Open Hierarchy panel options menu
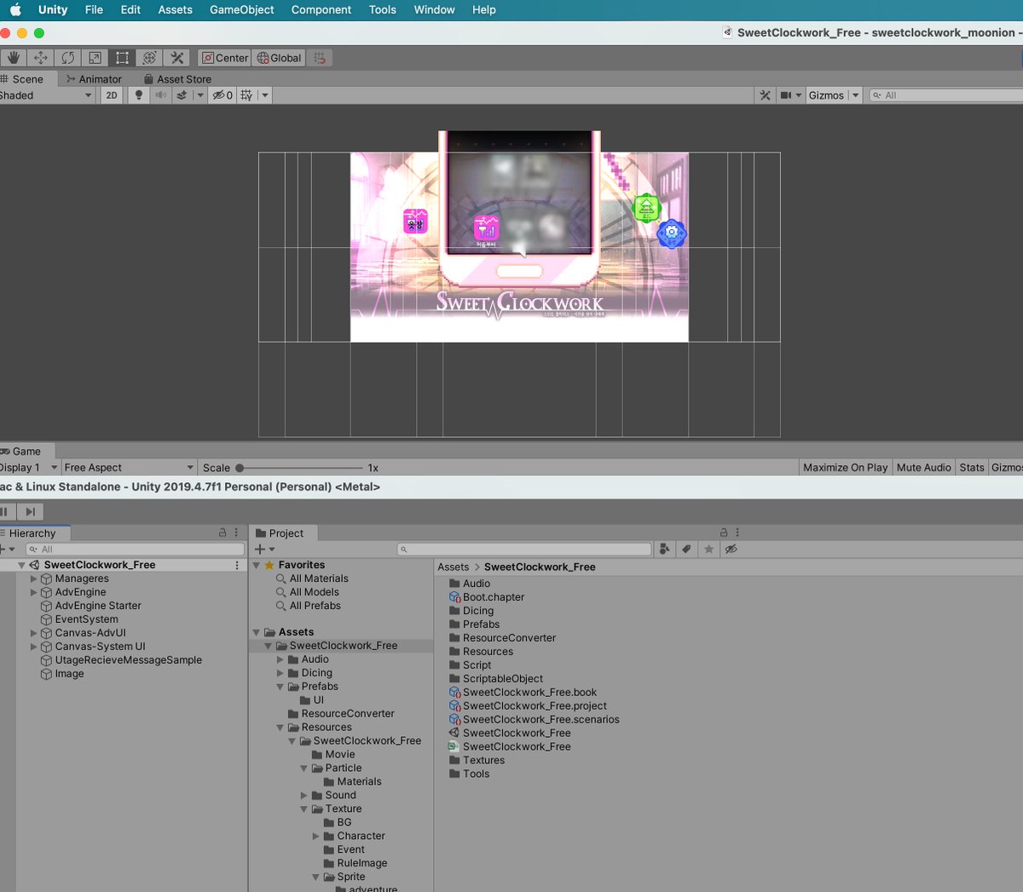Screen dimensions: 1023x892 236,532
